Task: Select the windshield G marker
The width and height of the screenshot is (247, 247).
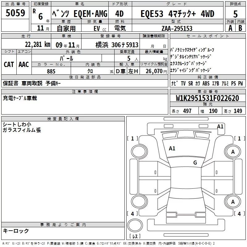Action: [x=195, y=162]
